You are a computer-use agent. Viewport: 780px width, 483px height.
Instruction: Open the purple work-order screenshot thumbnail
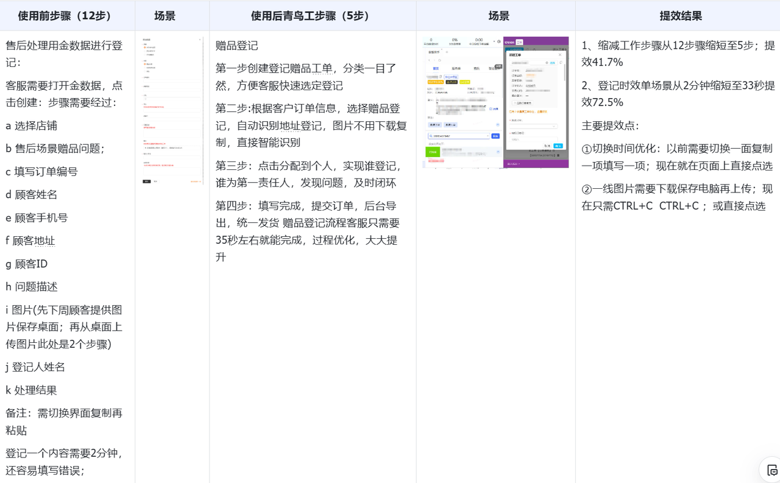click(x=495, y=102)
